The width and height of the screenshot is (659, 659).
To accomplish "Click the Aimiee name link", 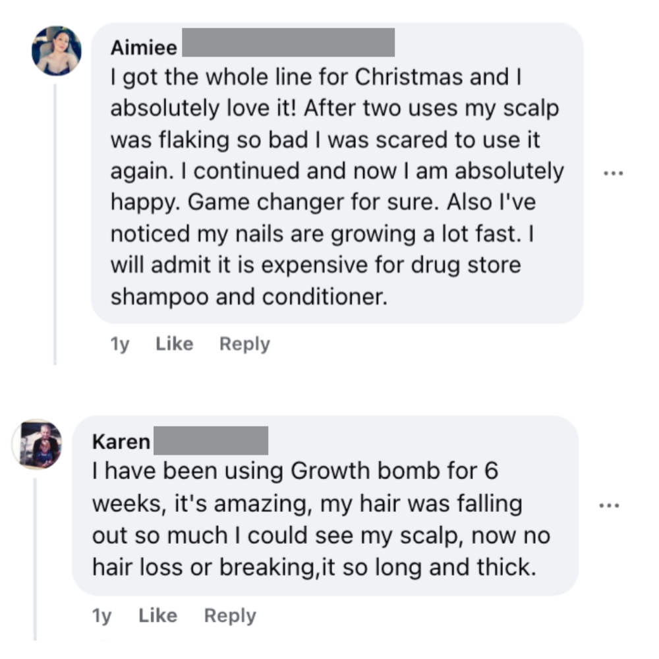I will pos(144,48).
